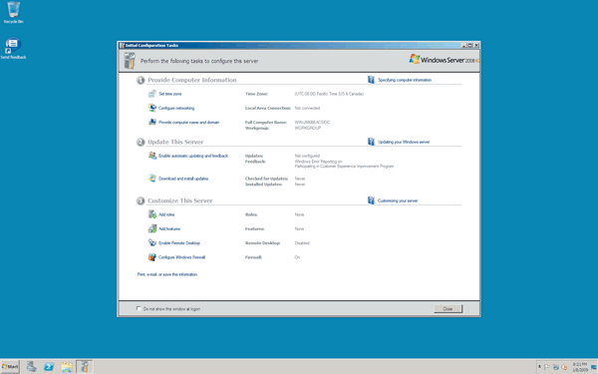Open the Configure networking link

(176, 108)
